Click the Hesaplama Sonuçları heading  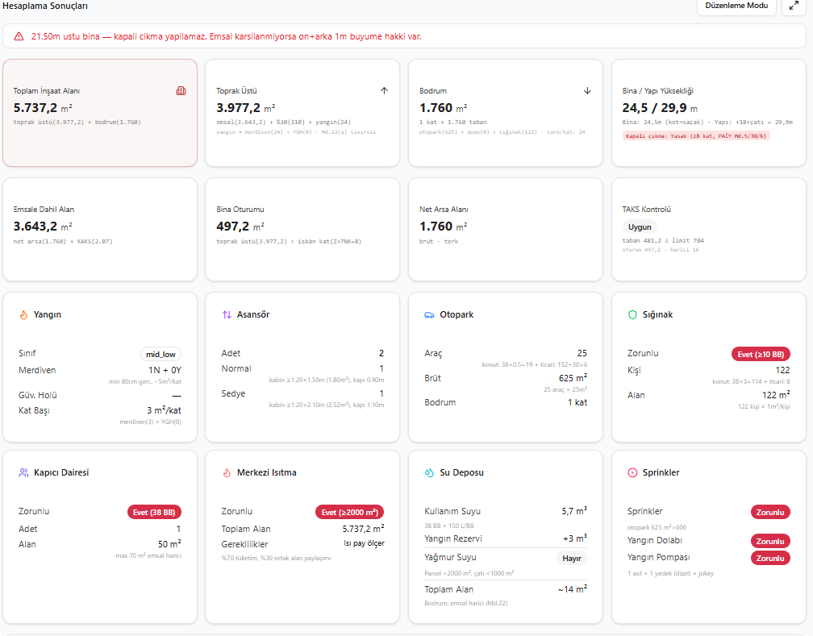[x=45, y=6]
